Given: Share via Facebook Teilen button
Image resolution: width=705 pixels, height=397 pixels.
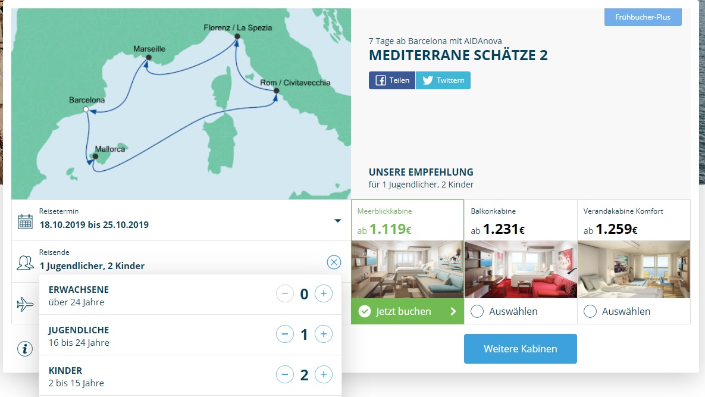Looking at the screenshot, I should (x=392, y=80).
